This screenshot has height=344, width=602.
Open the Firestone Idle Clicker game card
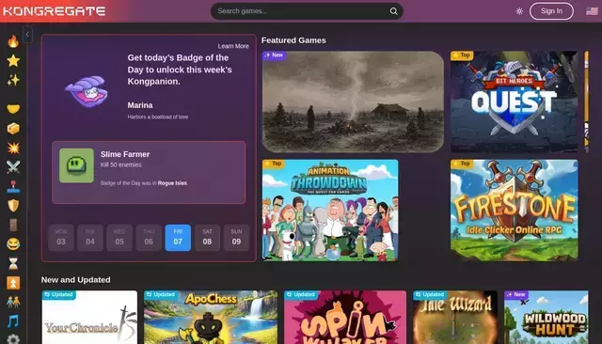(x=515, y=211)
